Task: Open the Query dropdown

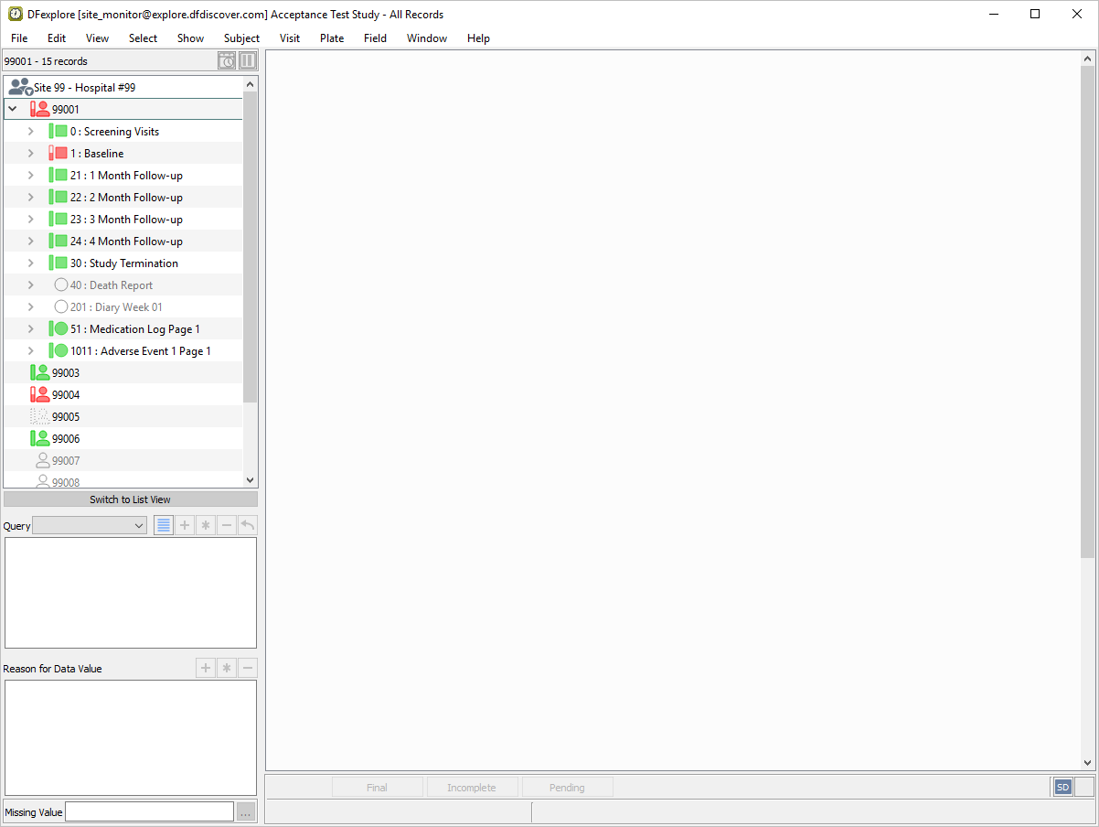Action: 90,525
